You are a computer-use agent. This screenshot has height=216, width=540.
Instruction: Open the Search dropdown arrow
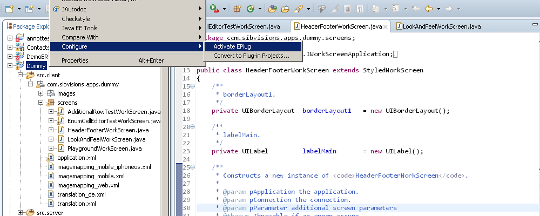click(308, 9)
